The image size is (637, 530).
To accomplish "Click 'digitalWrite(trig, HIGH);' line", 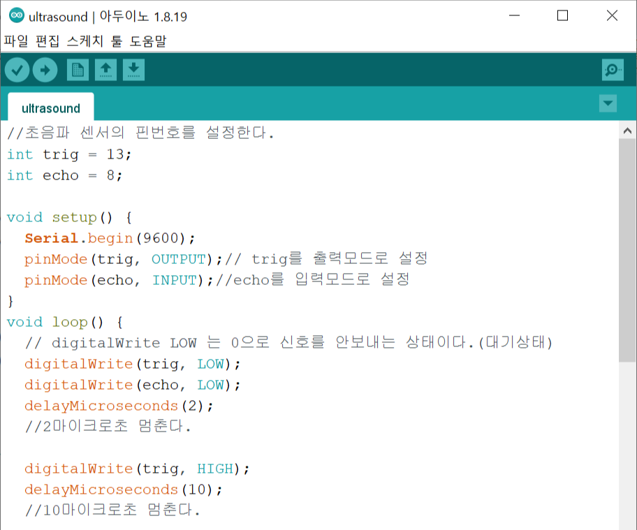I will [x=137, y=469].
